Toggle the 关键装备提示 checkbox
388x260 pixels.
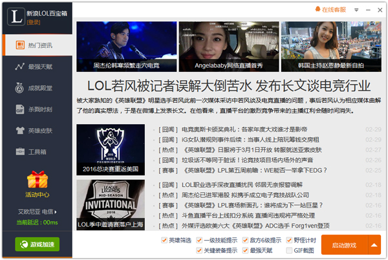coord(199,250)
